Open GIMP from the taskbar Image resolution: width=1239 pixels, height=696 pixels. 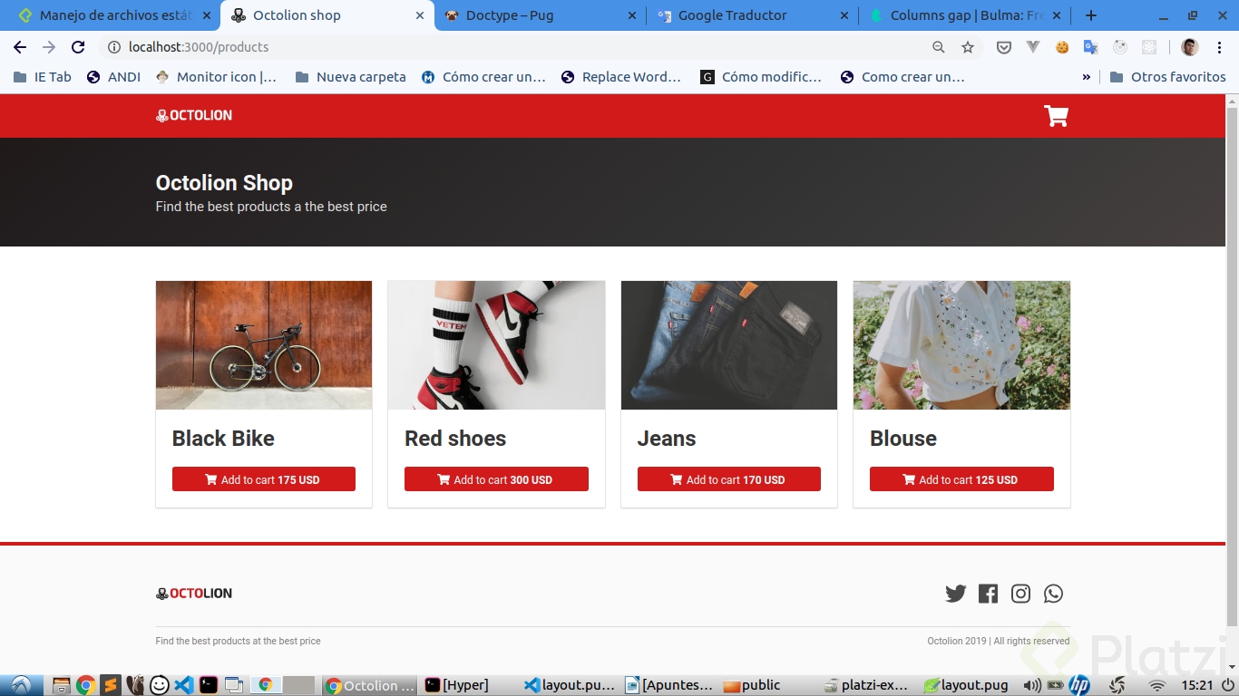coord(135,685)
